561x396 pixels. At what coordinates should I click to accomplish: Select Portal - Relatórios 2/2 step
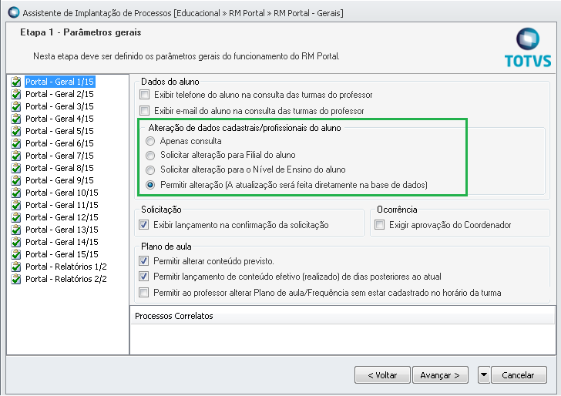(x=66, y=280)
